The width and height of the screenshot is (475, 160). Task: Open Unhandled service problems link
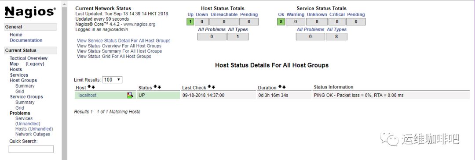(x=28, y=124)
